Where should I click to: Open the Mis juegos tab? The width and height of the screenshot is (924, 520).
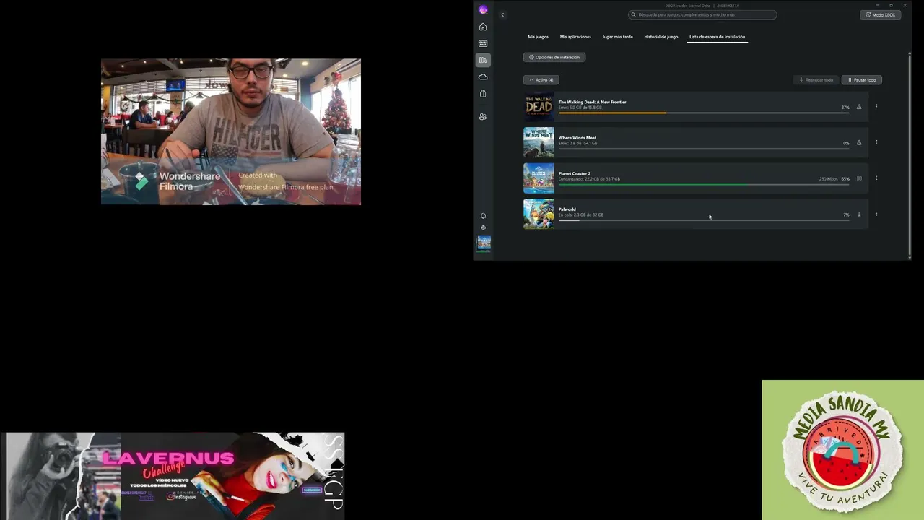click(x=538, y=37)
